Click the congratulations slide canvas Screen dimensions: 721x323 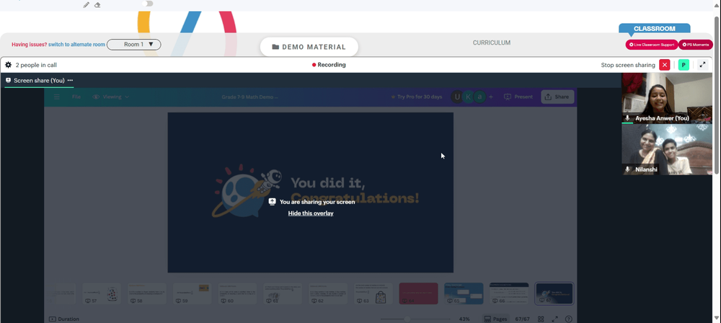310,193
